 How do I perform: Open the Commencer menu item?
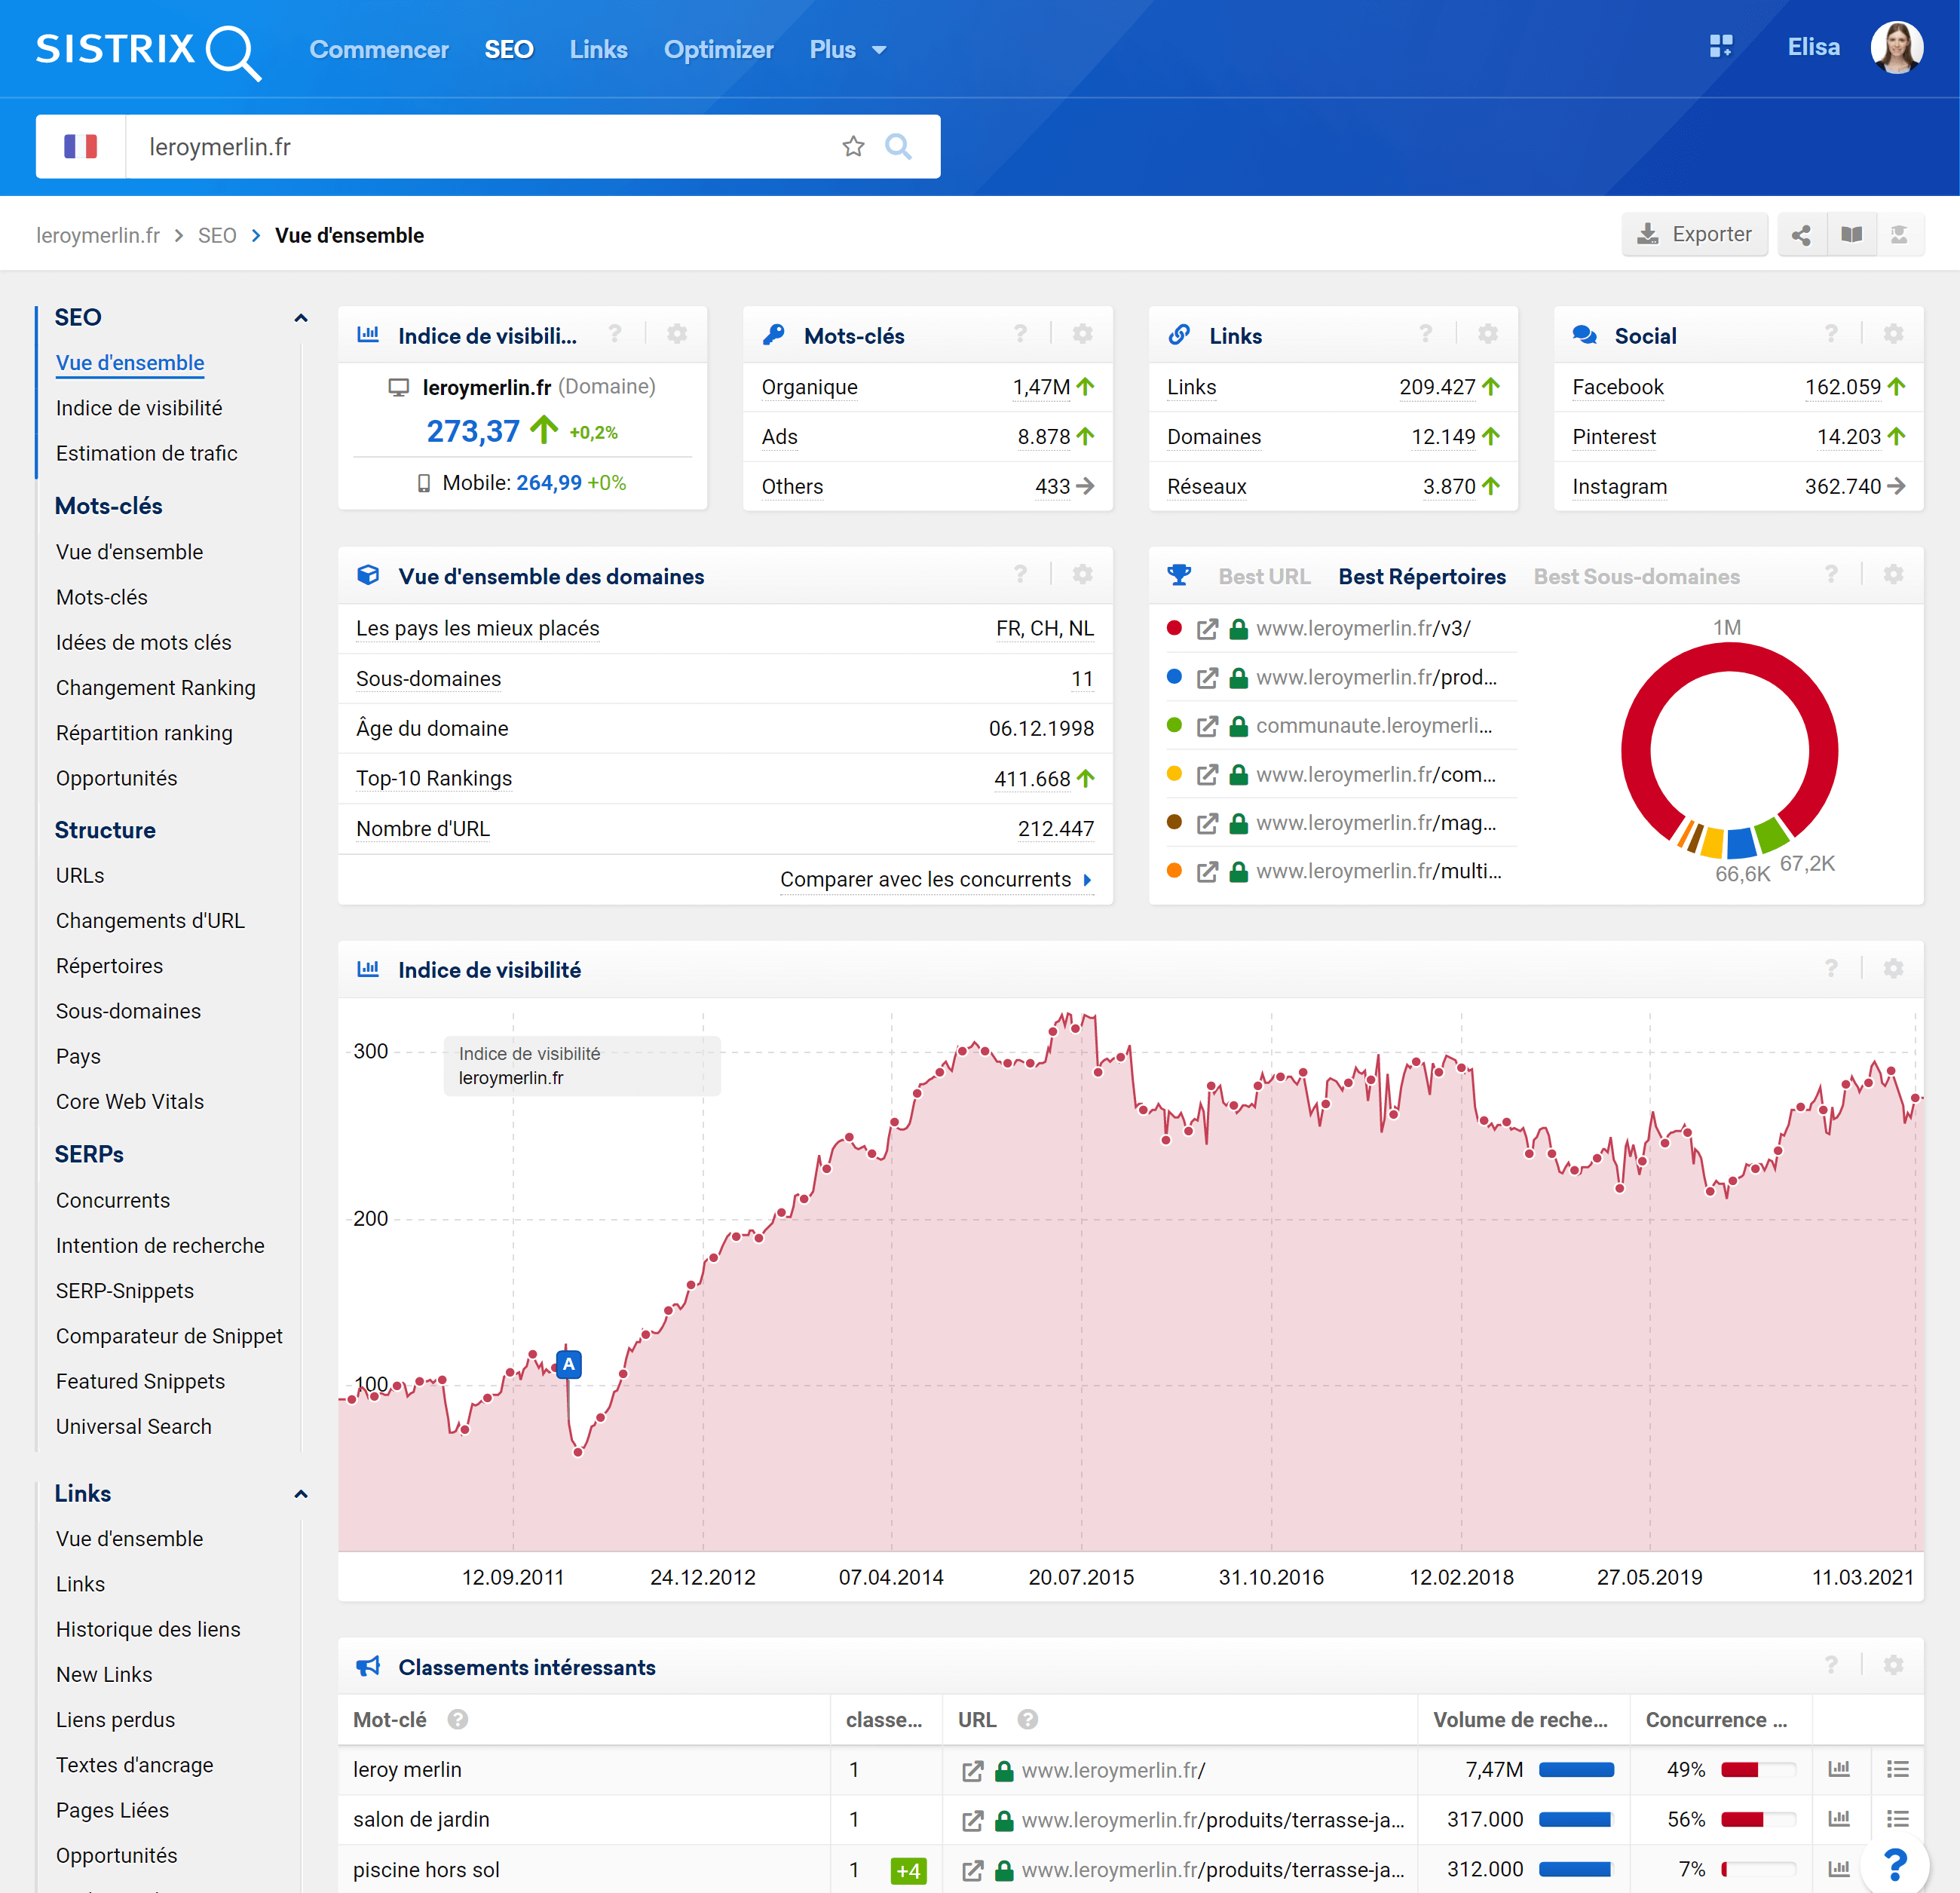(x=379, y=50)
